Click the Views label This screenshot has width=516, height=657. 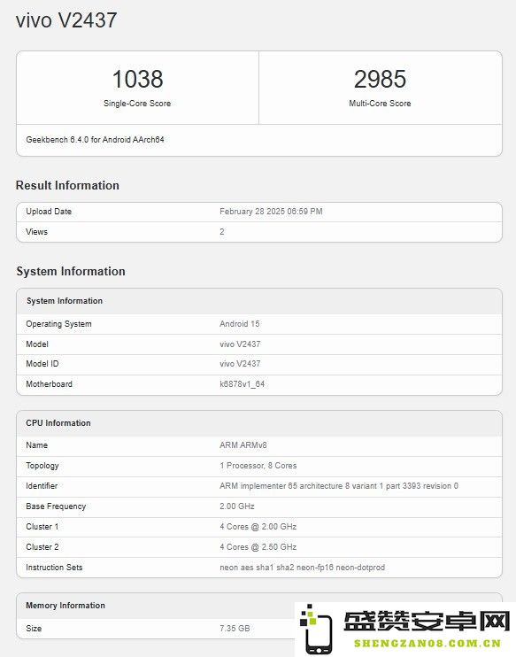(37, 232)
